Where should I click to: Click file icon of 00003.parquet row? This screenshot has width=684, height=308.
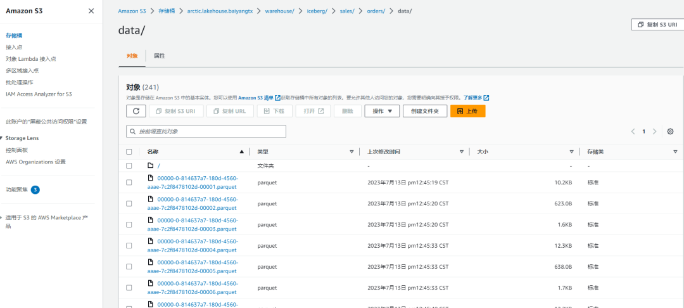pyautogui.click(x=151, y=220)
